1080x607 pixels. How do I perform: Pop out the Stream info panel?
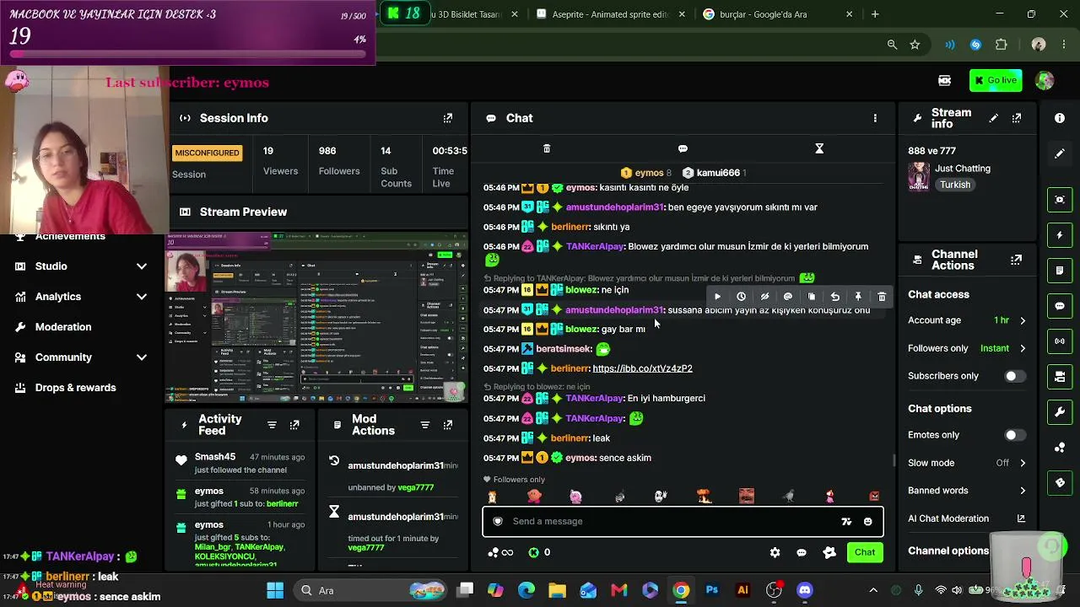[x=1017, y=118]
